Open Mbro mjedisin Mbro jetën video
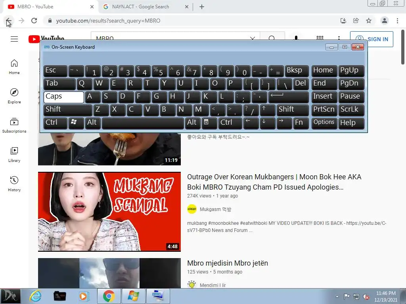The width and height of the screenshot is (406, 304). point(227,263)
